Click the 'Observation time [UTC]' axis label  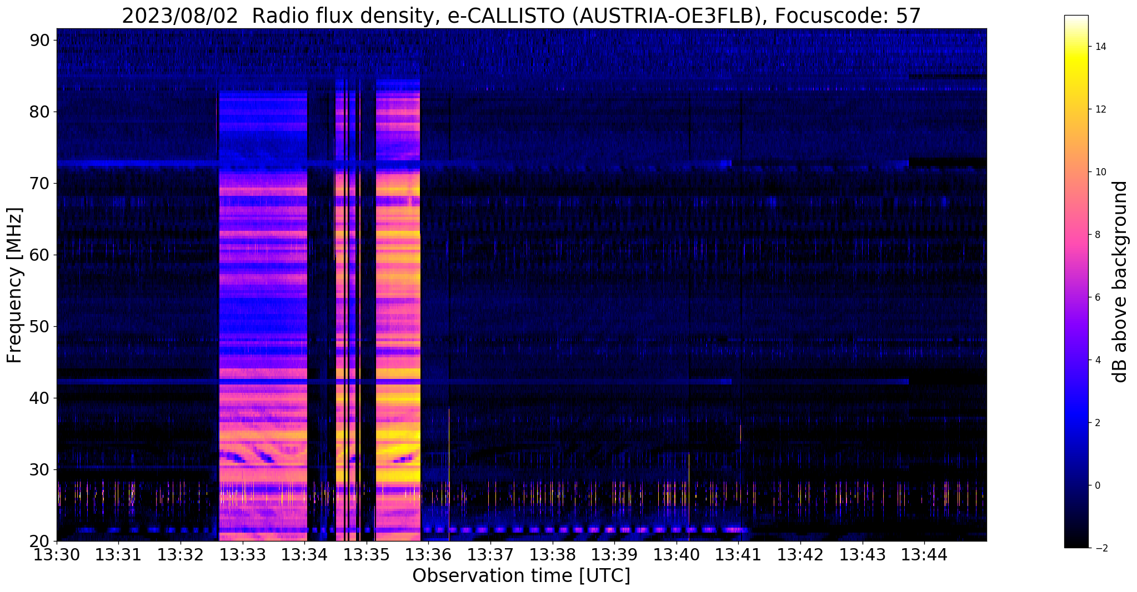coord(521,576)
